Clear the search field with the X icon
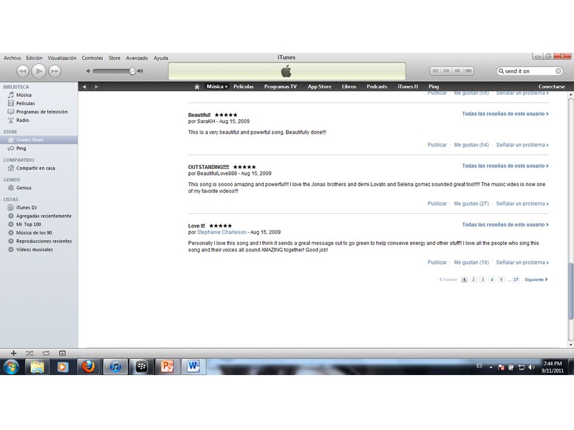 tap(558, 71)
